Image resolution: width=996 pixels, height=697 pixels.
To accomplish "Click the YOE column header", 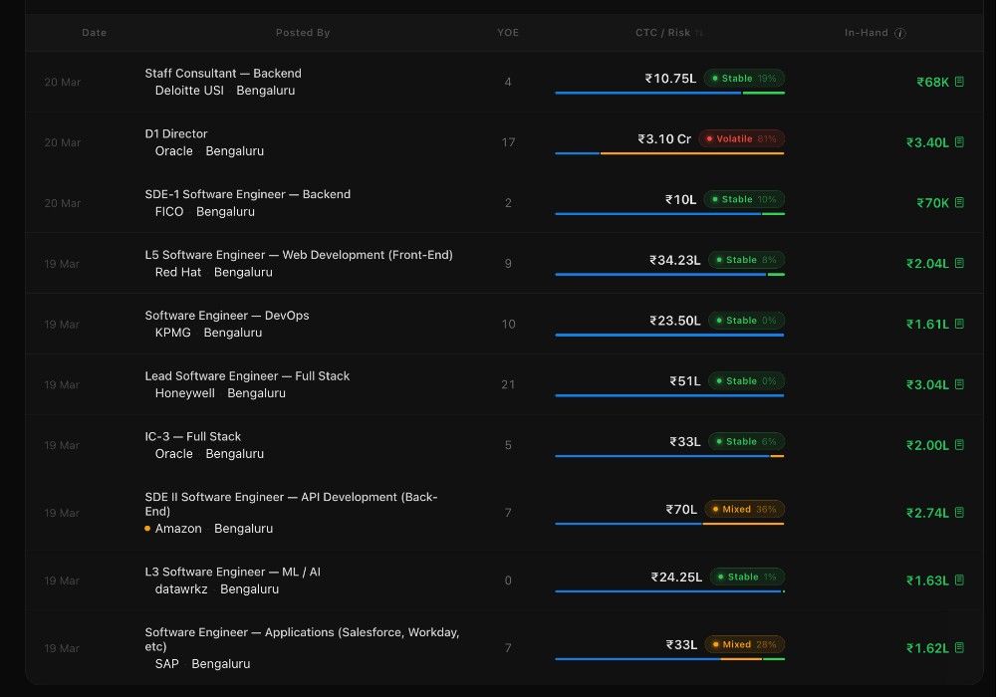I will [x=508, y=33].
